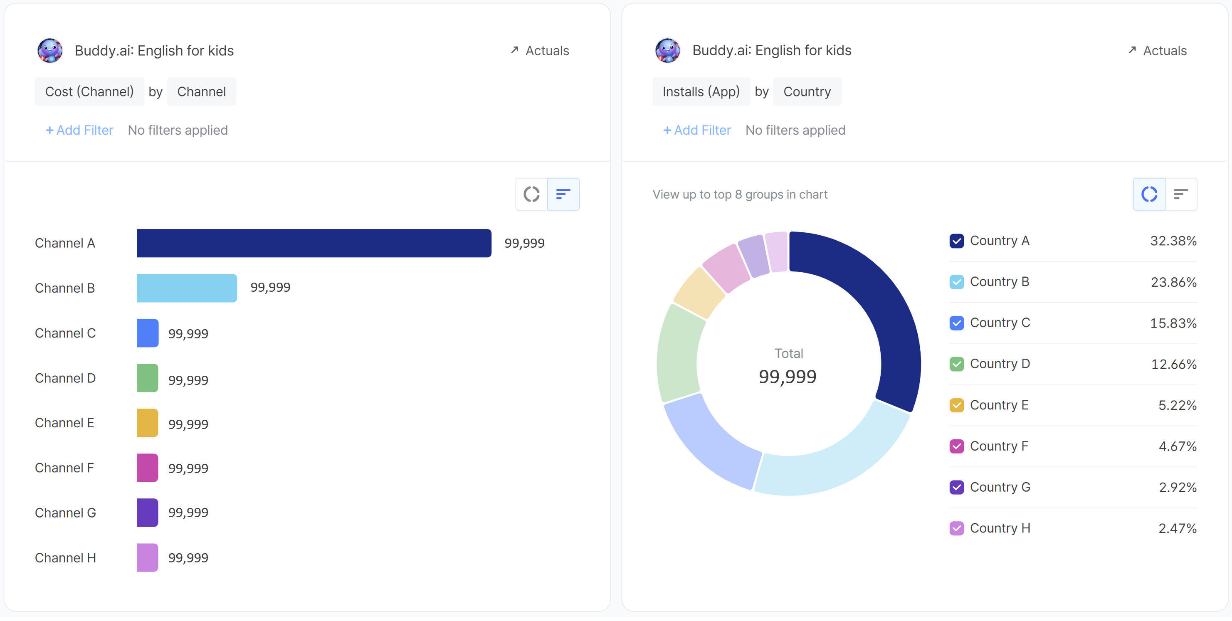Open the Channel grouping dropdown
This screenshot has height=621, width=1232.
[x=201, y=92]
